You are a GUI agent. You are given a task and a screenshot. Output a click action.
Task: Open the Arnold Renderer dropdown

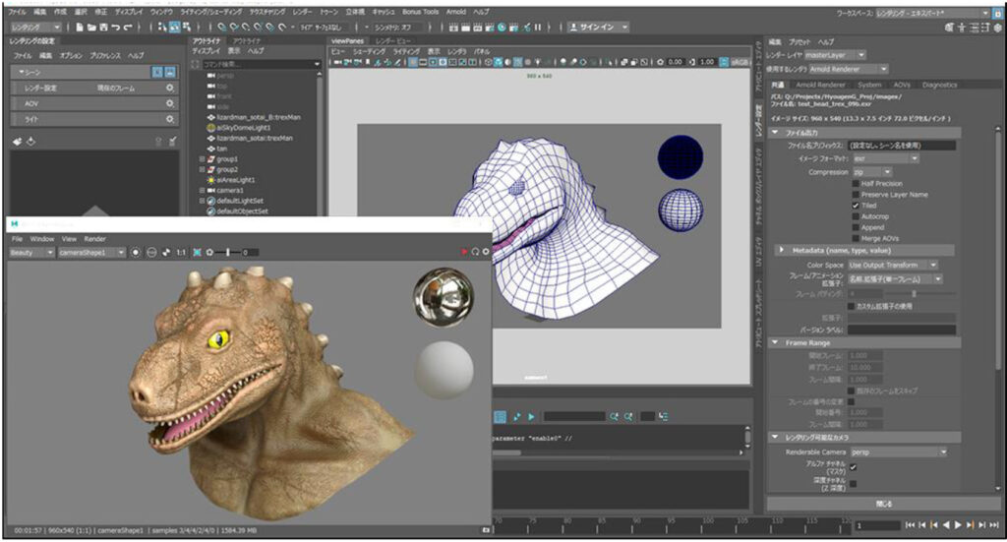tap(849, 69)
